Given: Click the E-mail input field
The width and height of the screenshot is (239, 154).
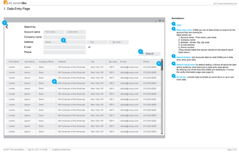Looking at the screenshot, I should coord(65,47).
